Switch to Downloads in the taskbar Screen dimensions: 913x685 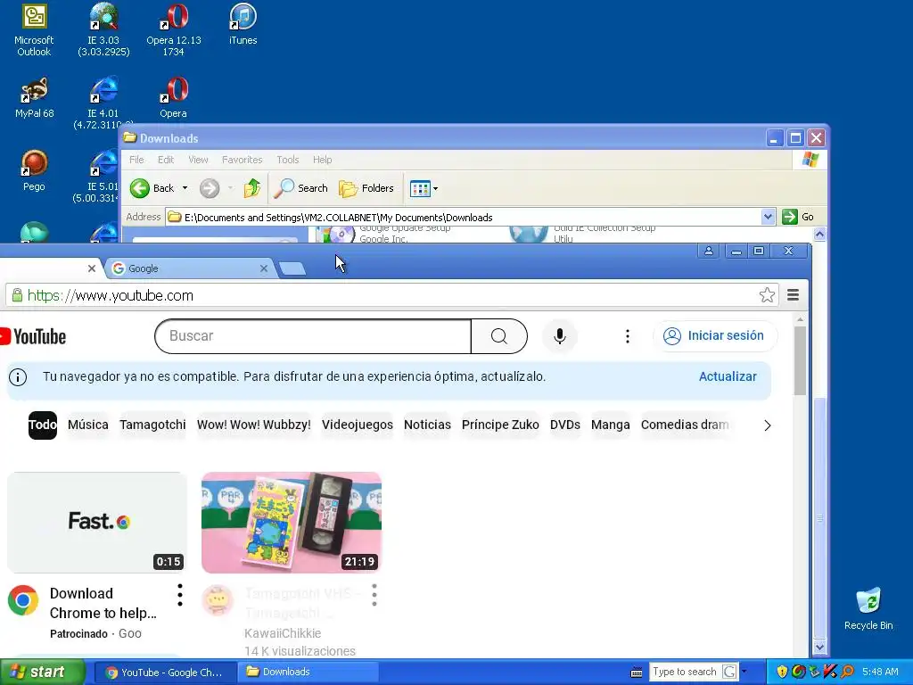[x=308, y=673]
